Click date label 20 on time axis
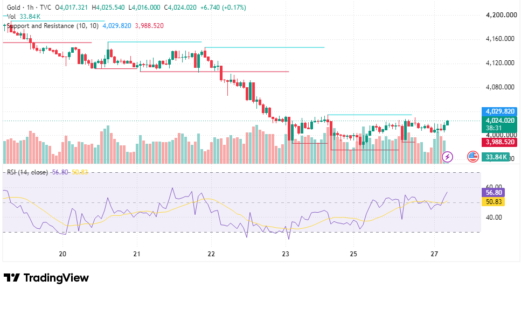This screenshot has height=309, width=528. coord(62,254)
